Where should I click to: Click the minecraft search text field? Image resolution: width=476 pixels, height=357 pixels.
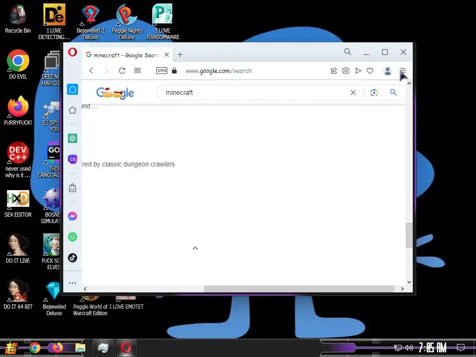[255, 93]
